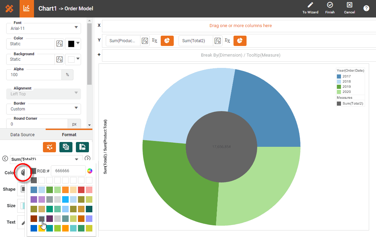Open formula editor for Background setting
The width and height of the screenshot is (376, 237).
(59, 59)
